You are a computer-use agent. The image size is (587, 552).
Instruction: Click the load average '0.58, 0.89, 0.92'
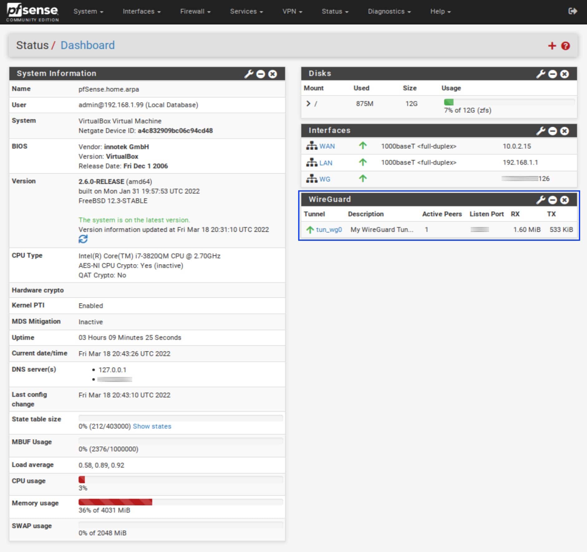[x=101, y=465]
